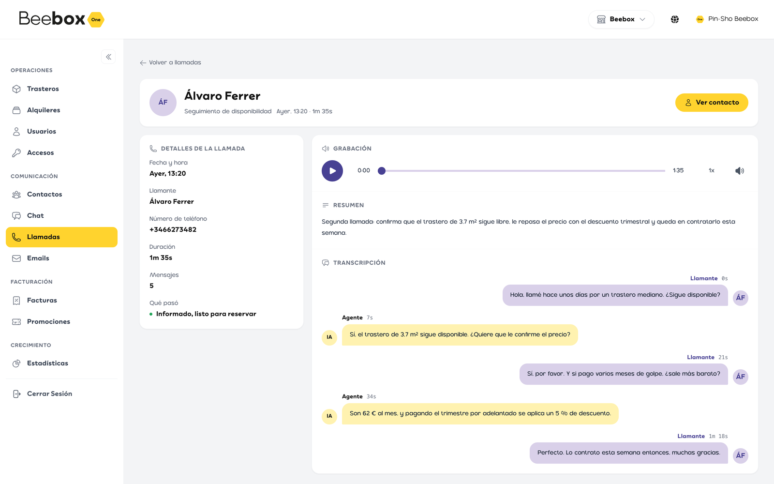Click the agent message about 3,7 m² trastero
Viewport: 774px width, 484px height.
tap(460, 335)
